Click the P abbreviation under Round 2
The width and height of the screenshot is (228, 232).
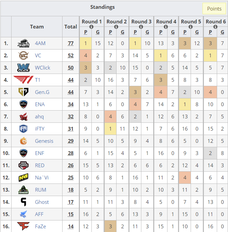point(110,32)
